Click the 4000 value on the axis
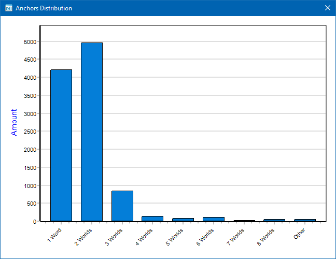This screenshot has width=336, height=259. (x=30, y=78)
